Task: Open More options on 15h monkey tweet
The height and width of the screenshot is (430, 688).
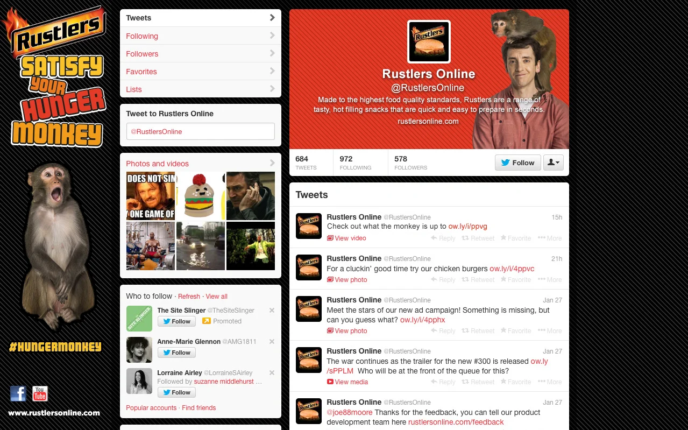Action: pyautogui.click(x=550, y=238)
